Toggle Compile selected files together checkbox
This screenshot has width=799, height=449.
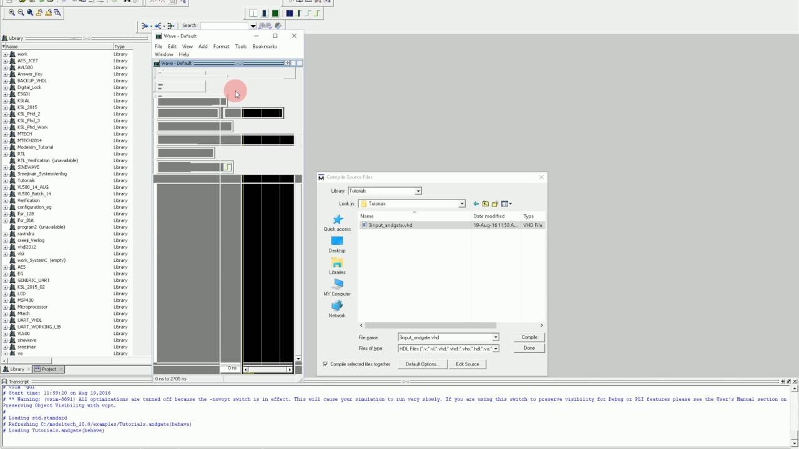[325, 364]
